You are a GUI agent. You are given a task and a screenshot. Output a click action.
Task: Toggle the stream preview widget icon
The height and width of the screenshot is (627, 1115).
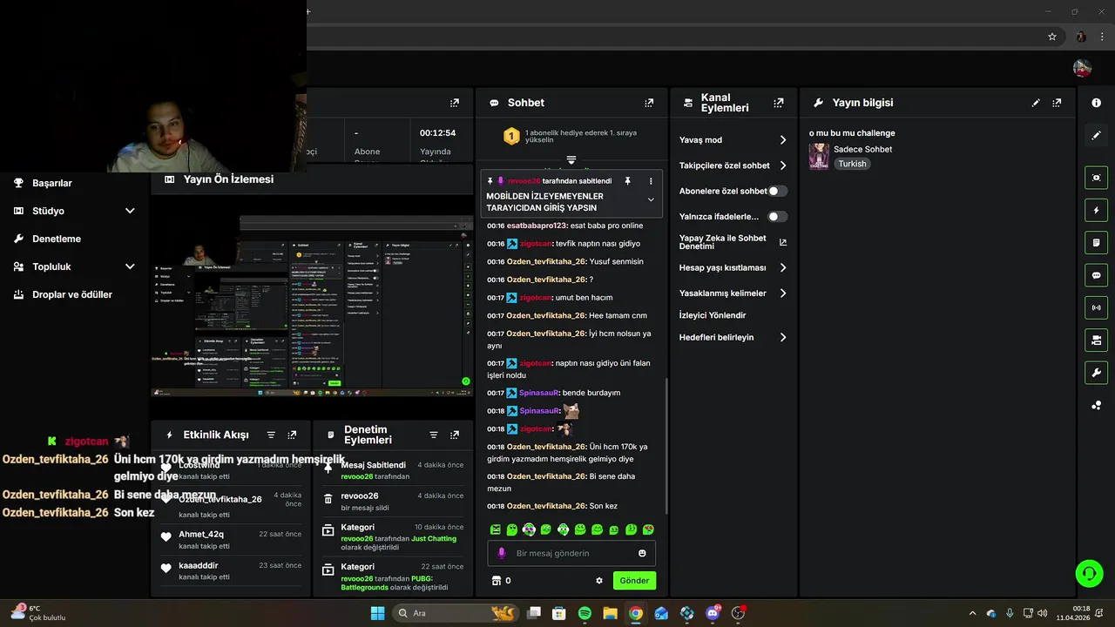(1096, 177)
